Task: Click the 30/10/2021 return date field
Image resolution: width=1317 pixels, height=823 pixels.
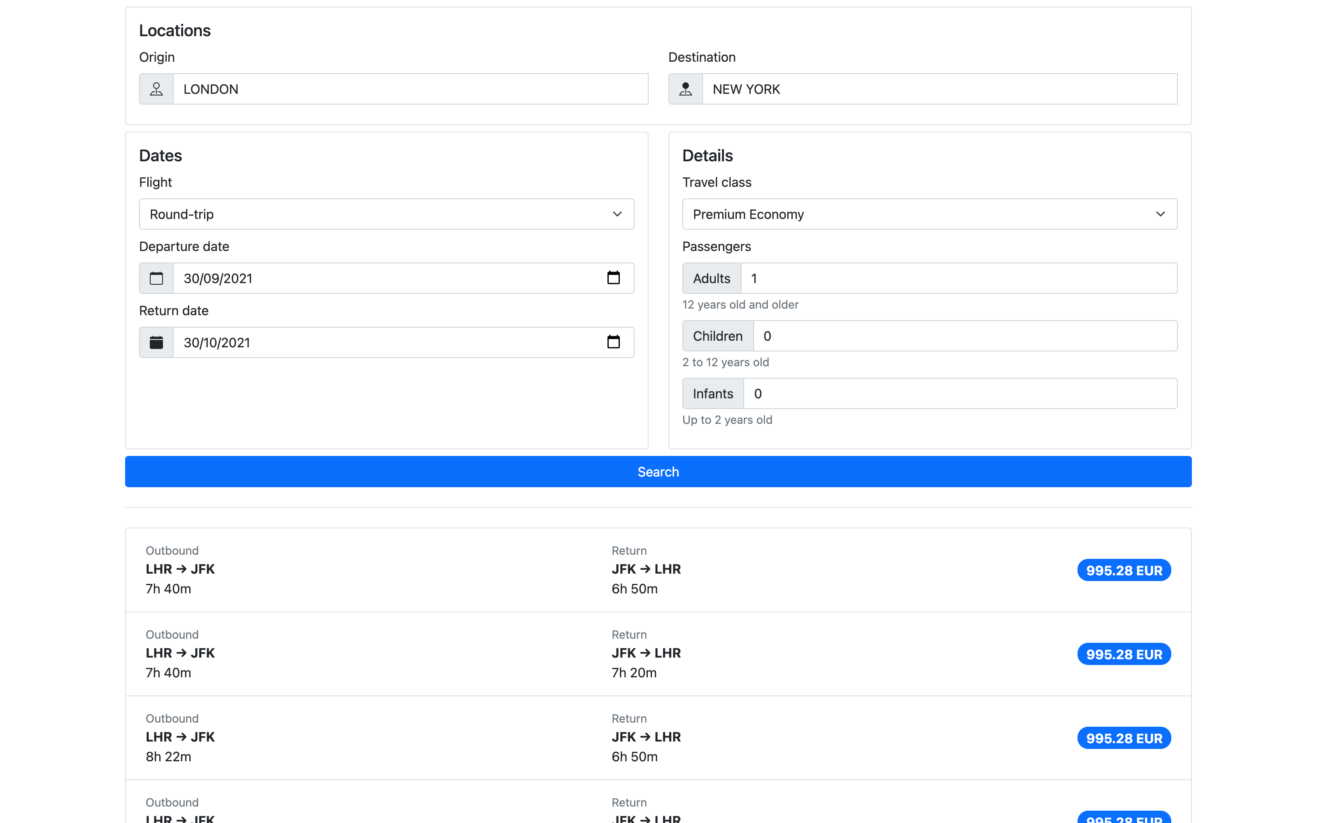Action: tap(381, 342)
